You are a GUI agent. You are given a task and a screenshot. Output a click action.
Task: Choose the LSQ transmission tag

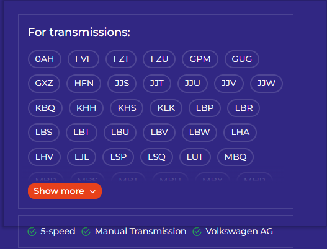click(156, 157)
